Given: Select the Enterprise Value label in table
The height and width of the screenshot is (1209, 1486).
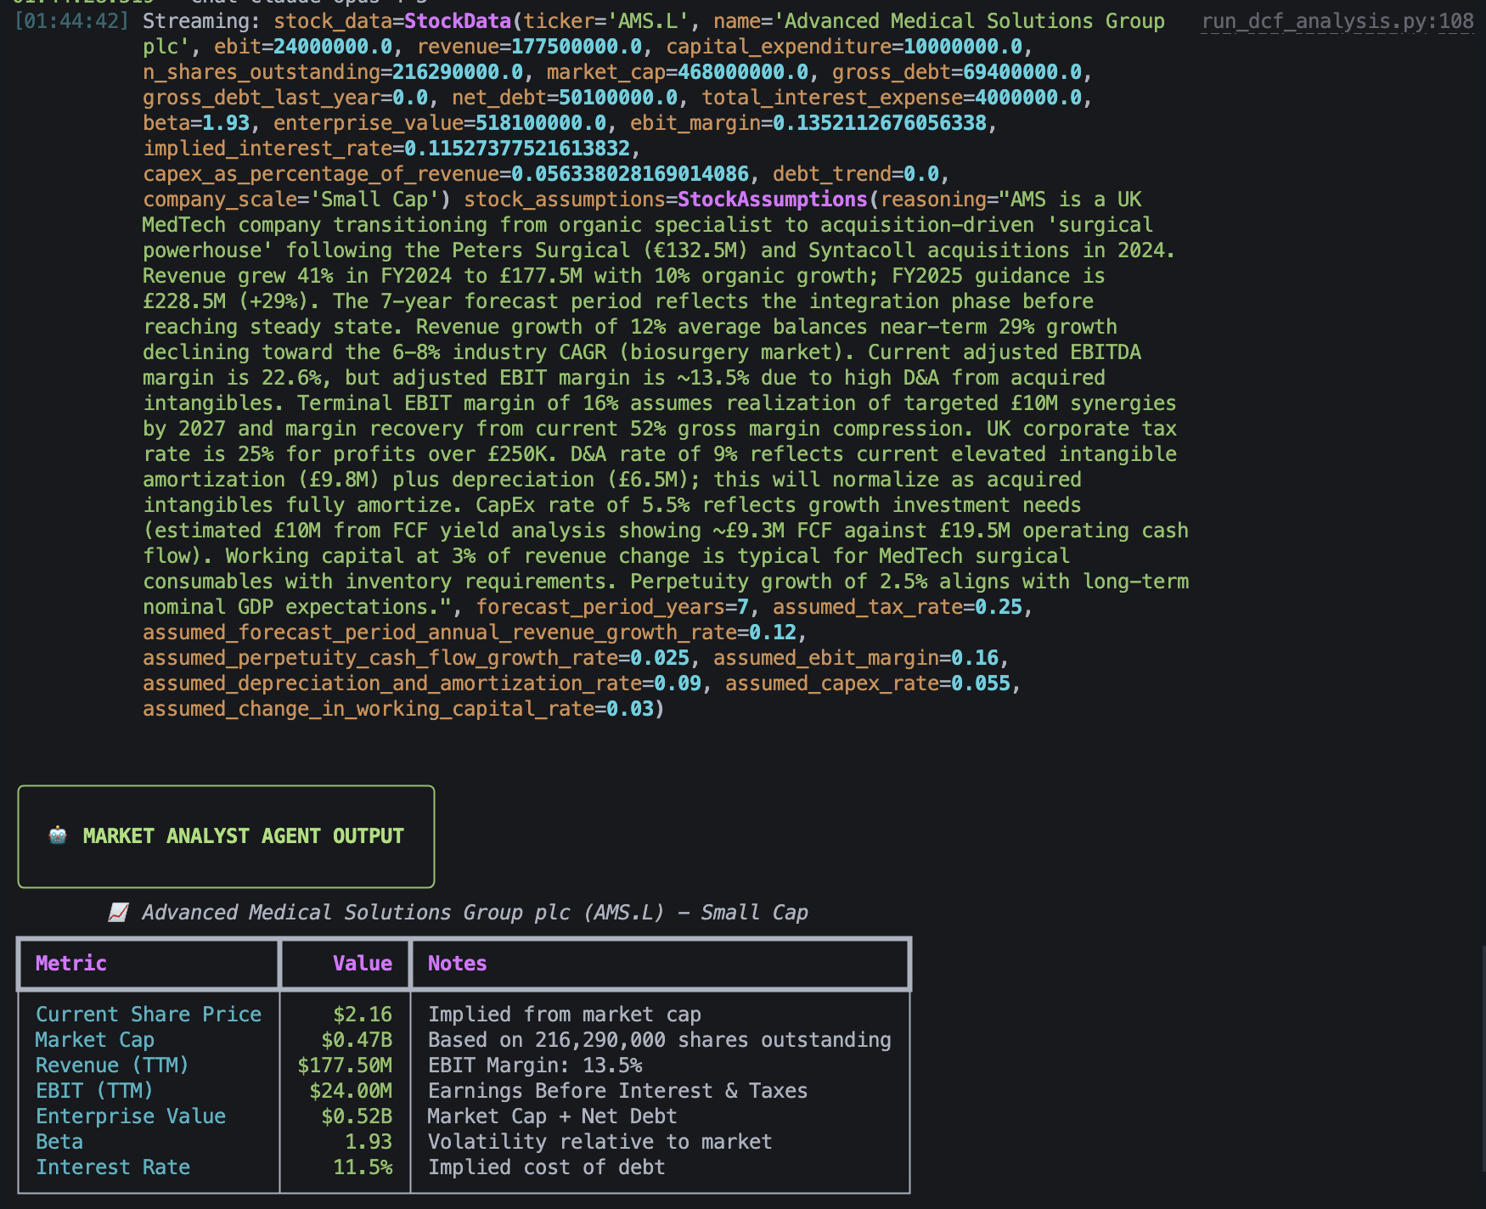Looking at the screenshot, I should 131,1116.
